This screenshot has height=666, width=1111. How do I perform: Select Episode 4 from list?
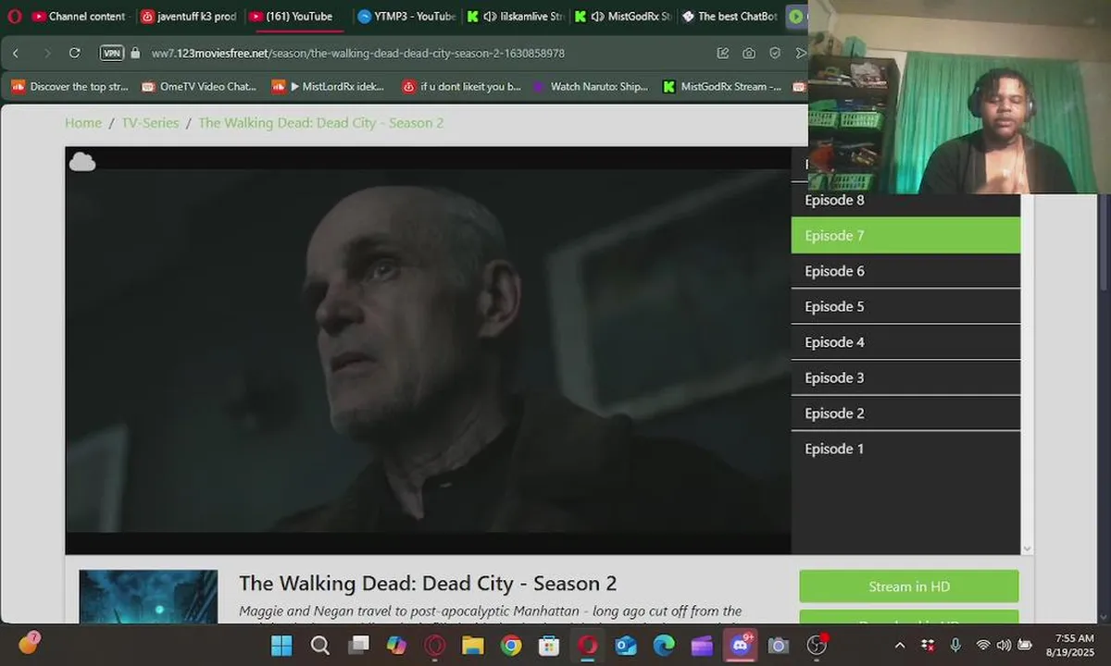click(905, 342)
